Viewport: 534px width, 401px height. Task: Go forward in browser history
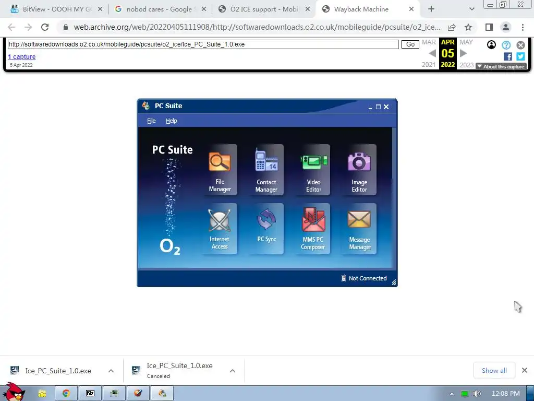pyautogui.click(x=28, y=27)
